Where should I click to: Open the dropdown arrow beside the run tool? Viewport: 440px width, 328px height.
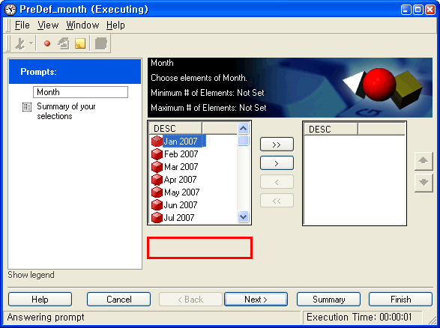click(31, 43)
